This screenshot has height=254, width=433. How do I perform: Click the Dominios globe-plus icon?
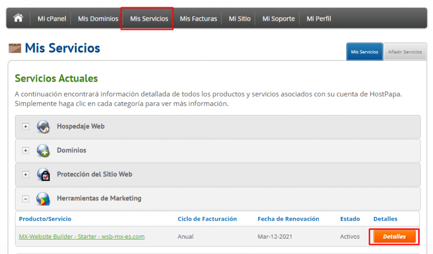43,151
